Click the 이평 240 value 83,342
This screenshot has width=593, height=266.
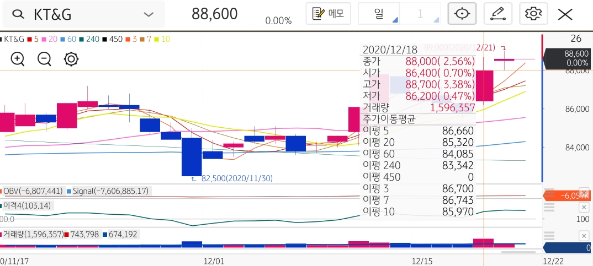458,166
